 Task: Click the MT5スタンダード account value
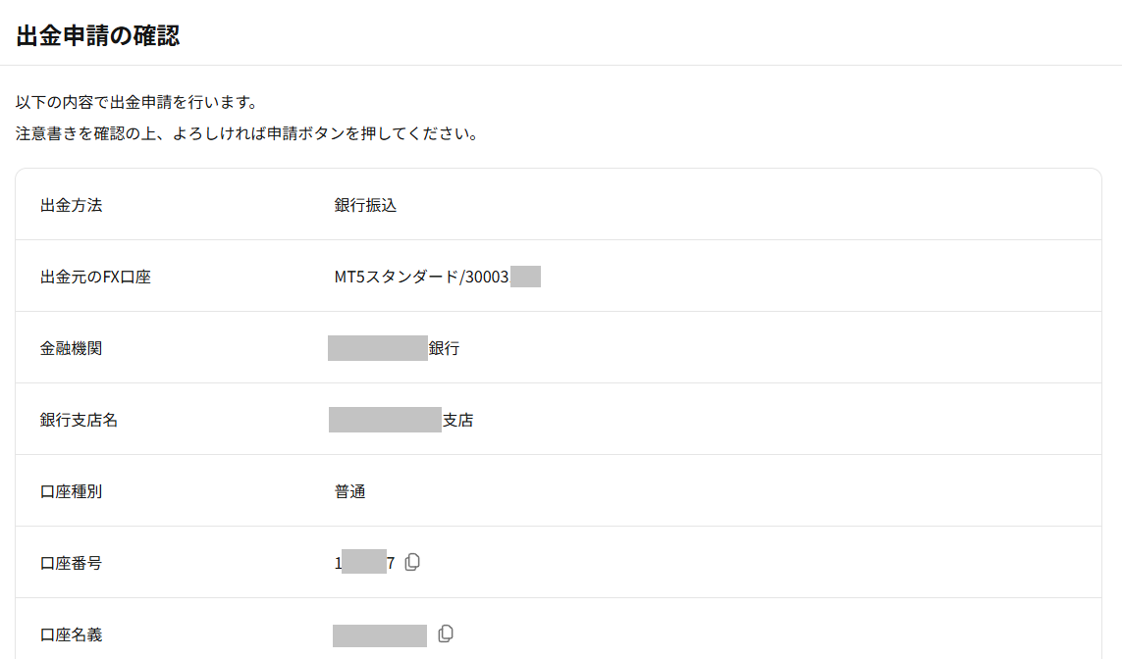pos(422,277)
